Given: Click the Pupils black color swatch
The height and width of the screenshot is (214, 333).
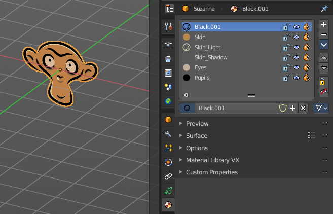Looking at the screenshot, I should point(187,78).
